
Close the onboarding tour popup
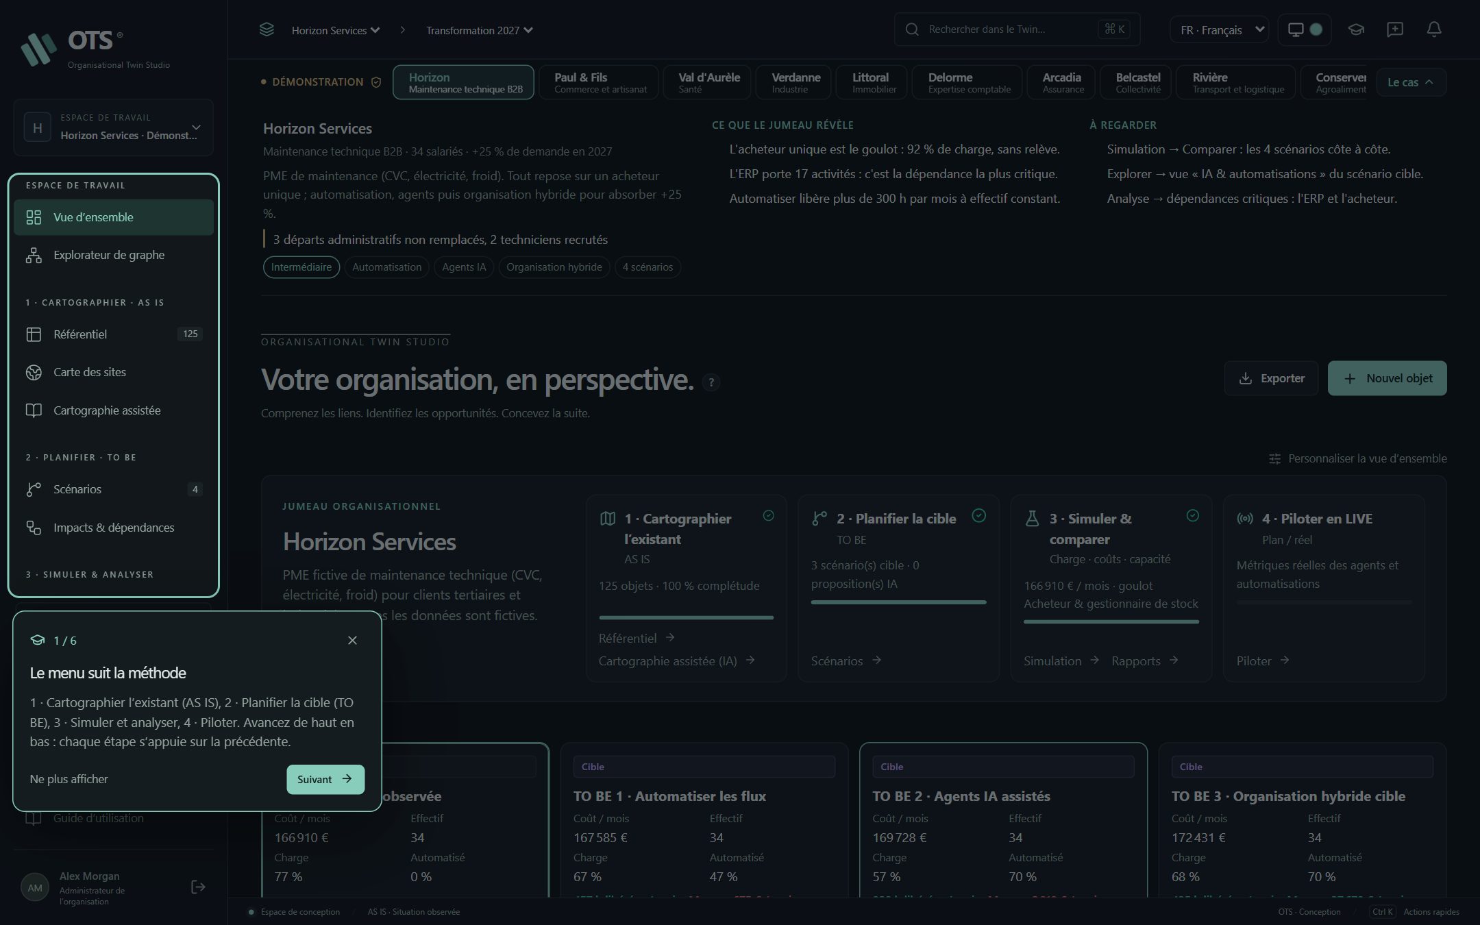352,641
